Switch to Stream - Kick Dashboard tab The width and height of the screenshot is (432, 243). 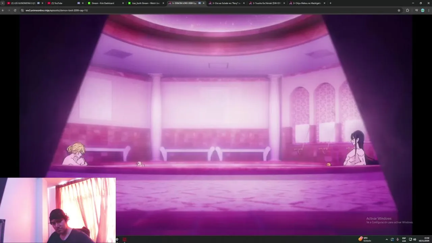106,3
